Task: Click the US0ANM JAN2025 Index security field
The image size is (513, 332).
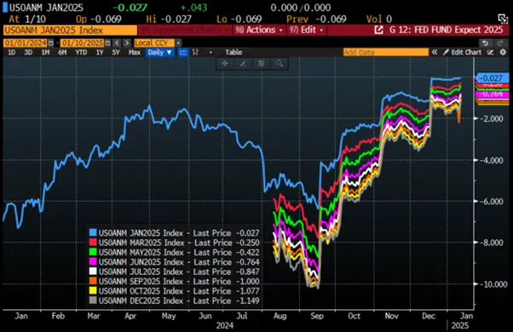Action: point(70,30)
